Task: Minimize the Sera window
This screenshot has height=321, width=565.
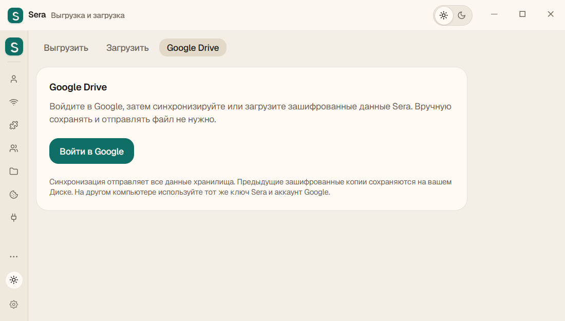Action: (494, 14)
